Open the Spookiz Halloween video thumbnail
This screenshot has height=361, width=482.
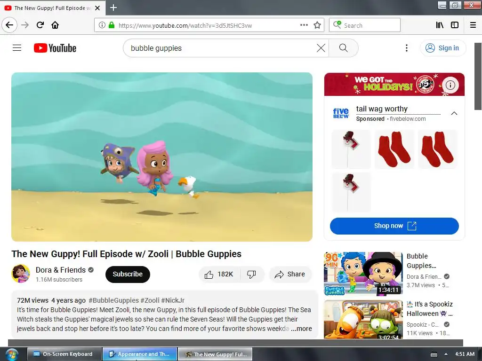pyautogui.click(x=363, y=319)
